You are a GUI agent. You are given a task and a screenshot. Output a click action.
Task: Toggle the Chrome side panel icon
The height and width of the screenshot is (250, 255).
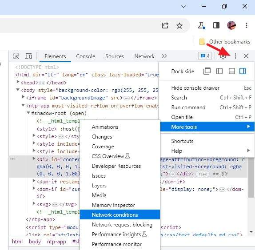216,25
